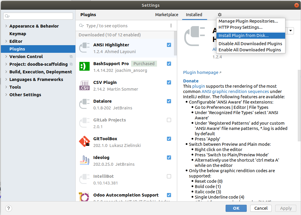
Task: Expand the Editor settings node
Action: [x=6, y=41]
